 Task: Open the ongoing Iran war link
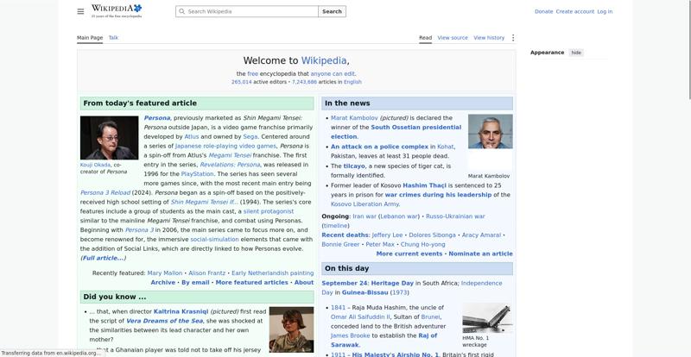[x=365, y=216]
